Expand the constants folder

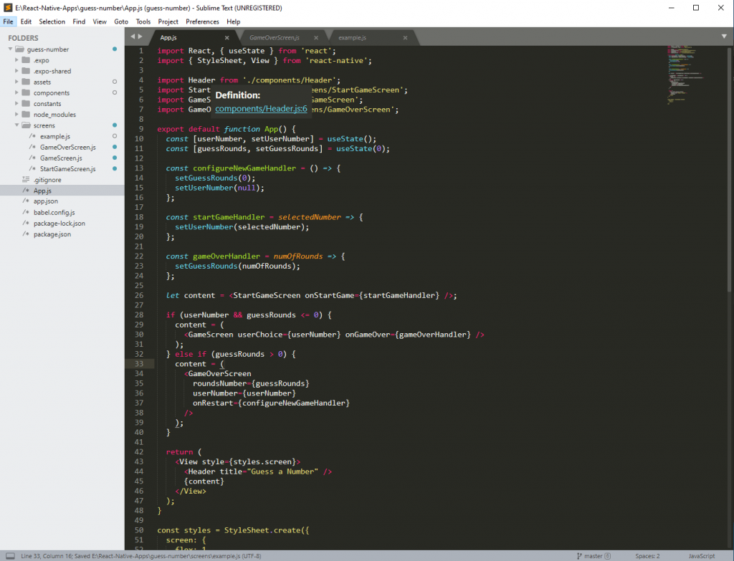coord(17,103)
